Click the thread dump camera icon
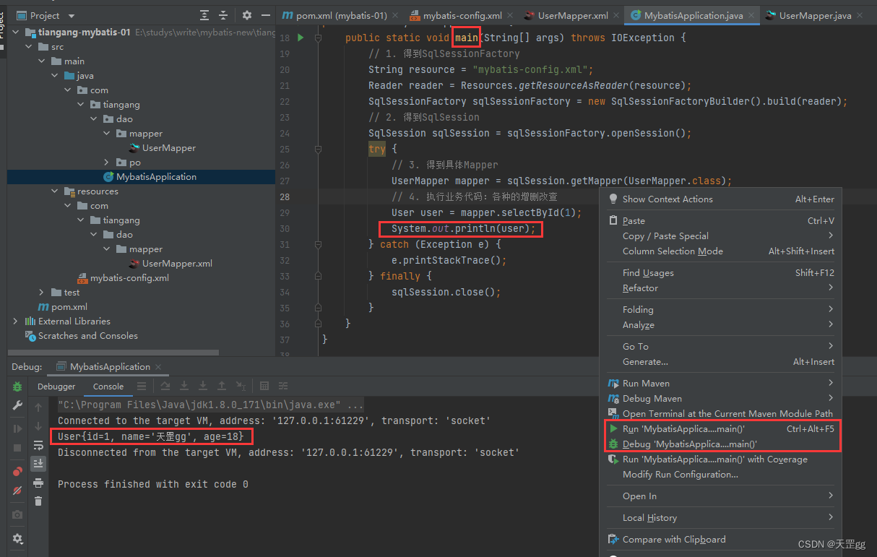The image size is (877, 557). (x=17, y=514)
